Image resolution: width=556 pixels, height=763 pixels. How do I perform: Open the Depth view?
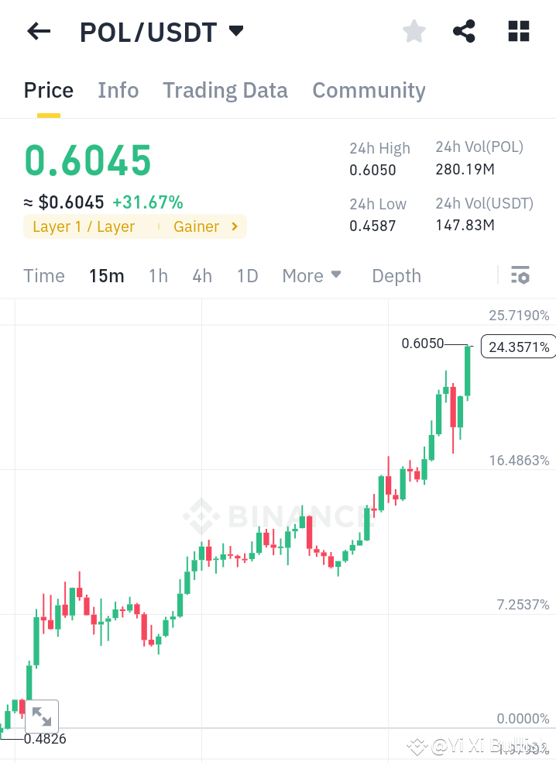pos(396,275)
